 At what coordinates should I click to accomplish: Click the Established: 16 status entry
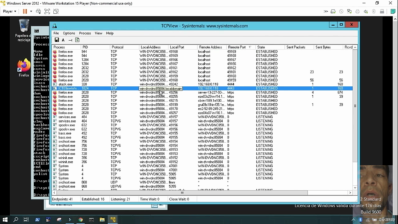coord(93,199)
